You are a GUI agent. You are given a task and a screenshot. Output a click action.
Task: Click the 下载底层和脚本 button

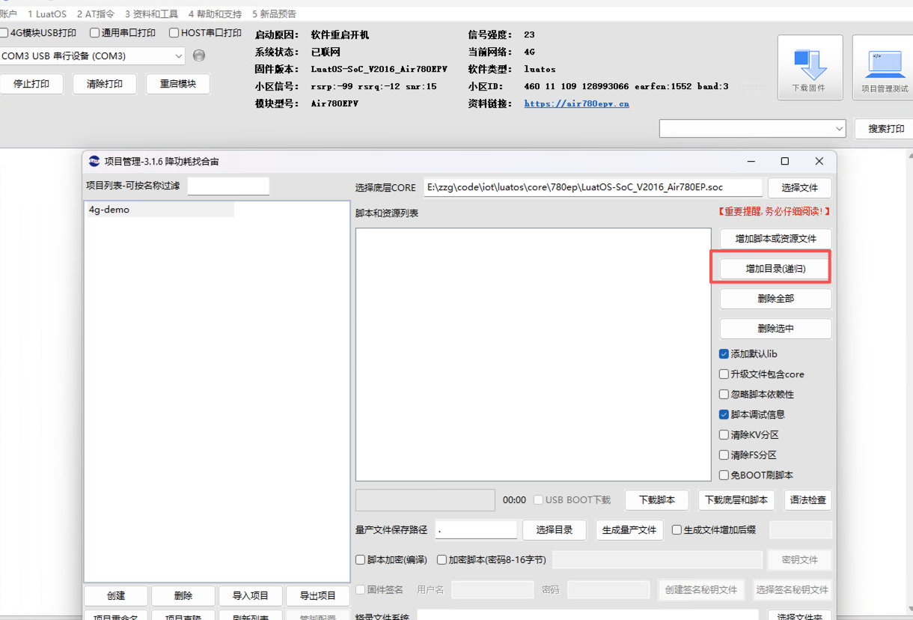(736, 500)
